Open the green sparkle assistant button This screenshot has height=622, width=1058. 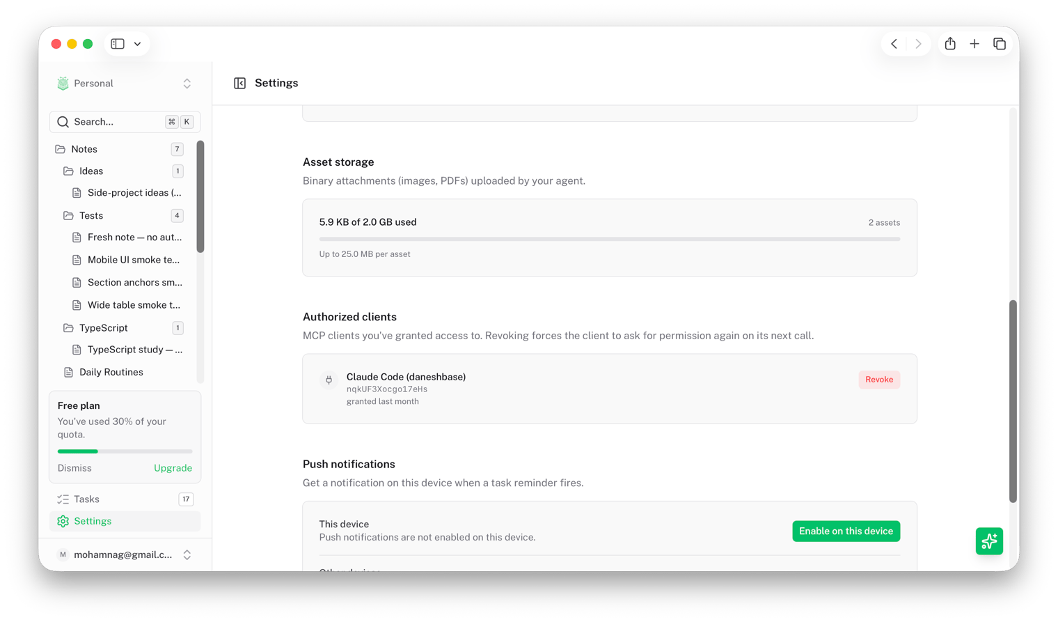click(x=989, y=541)
